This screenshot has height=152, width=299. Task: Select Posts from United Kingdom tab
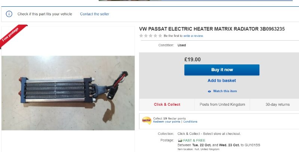222,104
